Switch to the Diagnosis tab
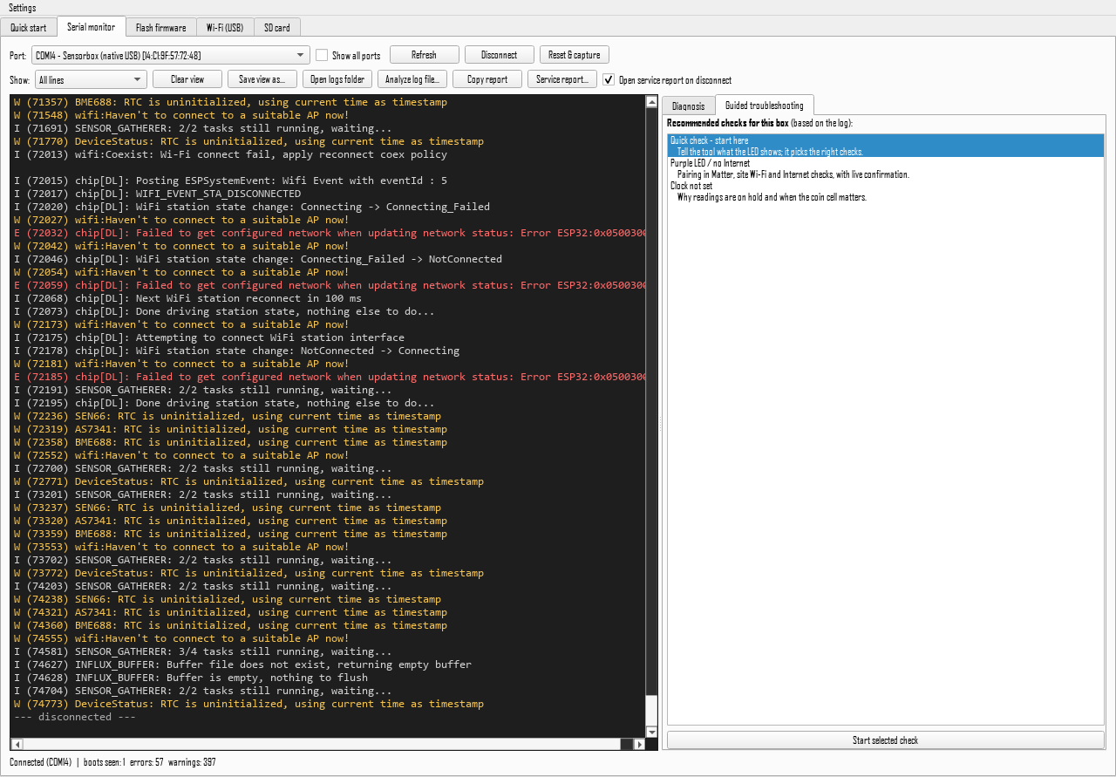Screen dimensions: 1116x777 tap(689, 106)
